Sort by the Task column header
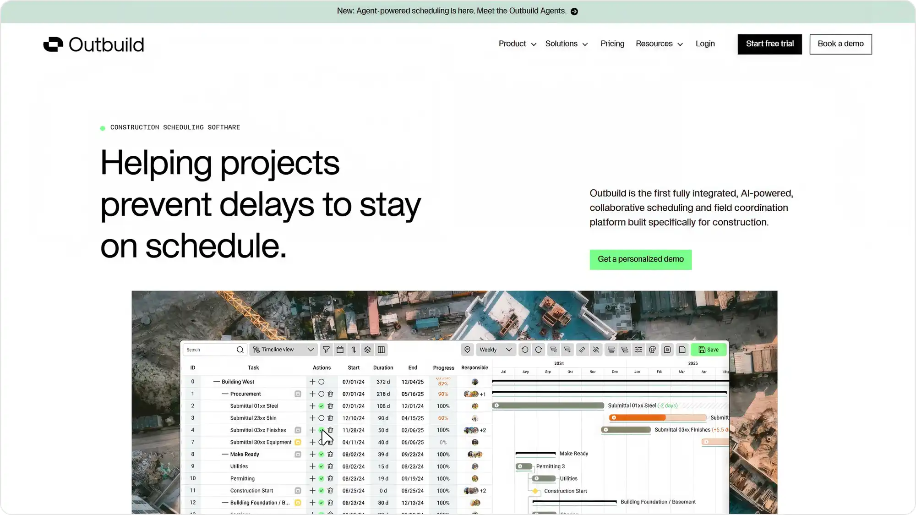The image size is (916, 515). (253, 367)
